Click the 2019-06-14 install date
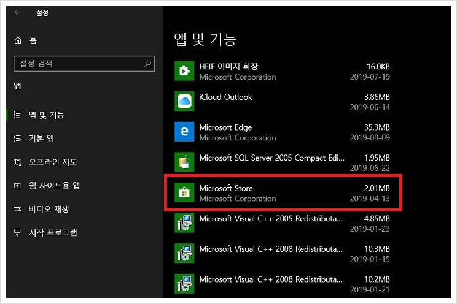Screen dimensions: 457x304 tap(370, 107)
